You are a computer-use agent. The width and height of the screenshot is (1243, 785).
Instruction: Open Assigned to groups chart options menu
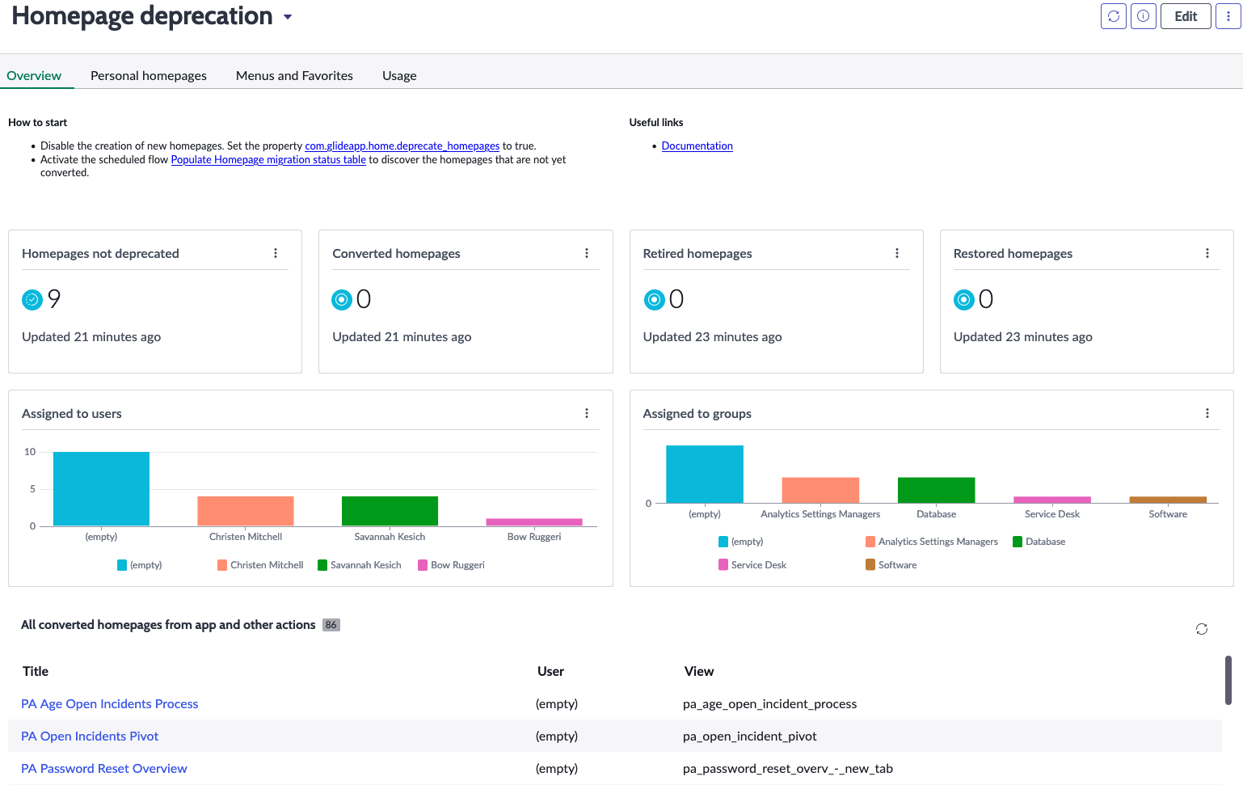[x=1207, y=413]
